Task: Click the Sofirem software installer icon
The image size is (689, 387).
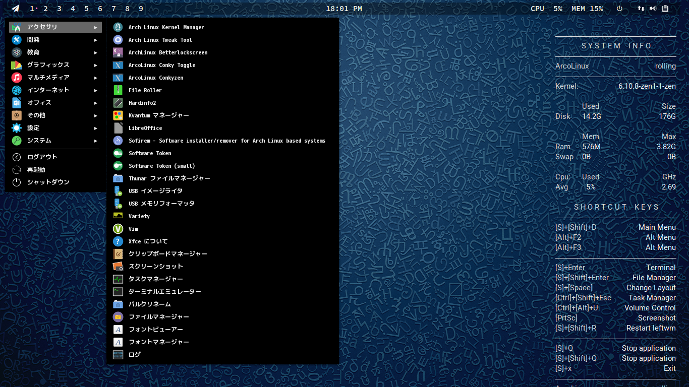Action: pos(118,141)
